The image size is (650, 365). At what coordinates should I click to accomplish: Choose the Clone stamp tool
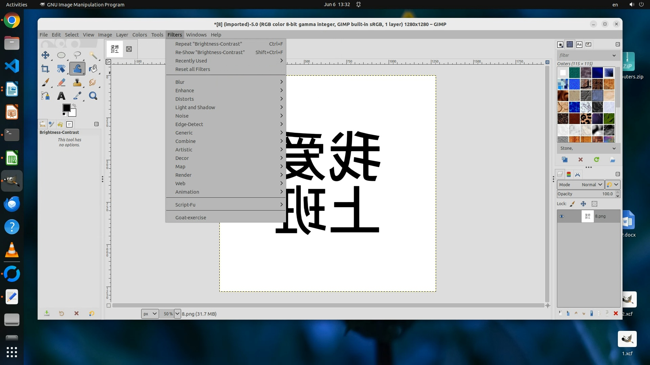pos(77,82)
